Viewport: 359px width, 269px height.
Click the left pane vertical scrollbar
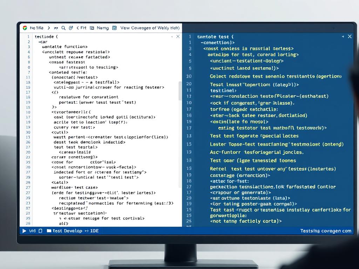point(180,91)
